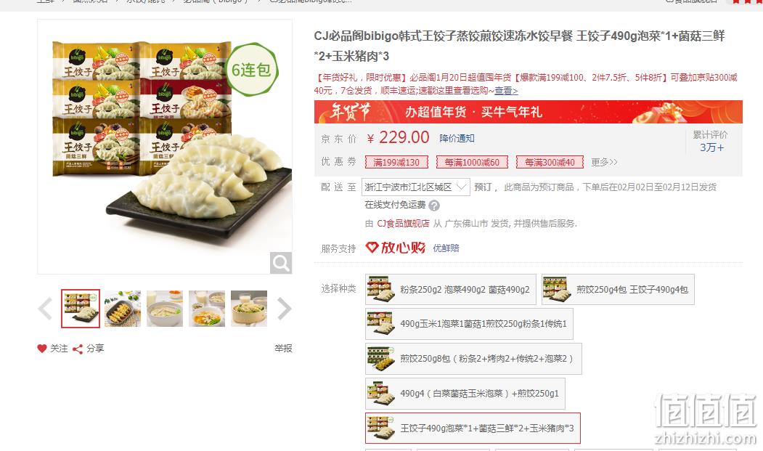Click the 分享 share icon
Image resolution: width=763 pixels, height=451 pixels.
coord(78,349)
